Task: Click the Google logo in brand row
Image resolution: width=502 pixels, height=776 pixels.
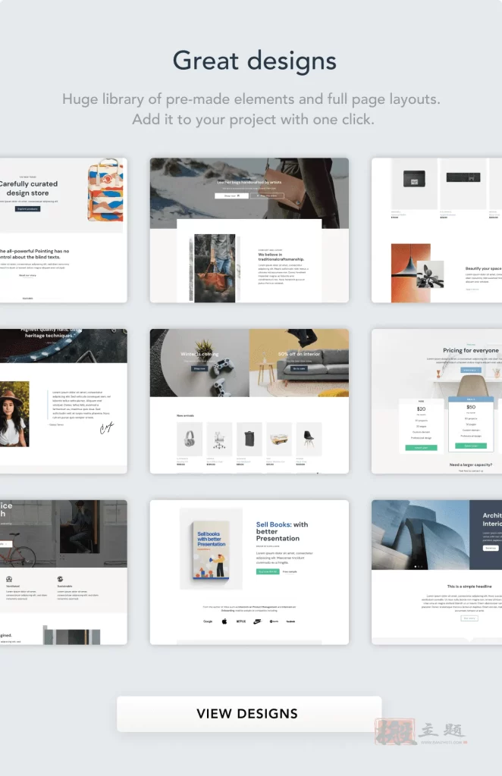Action: point(208,621)
